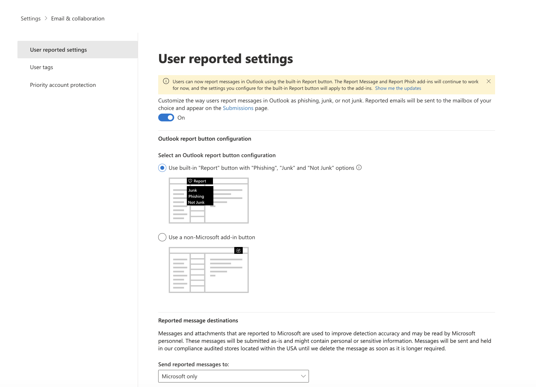Click info icon next to built-in Report option
Viewport: 536px width, 387px height.
359,168
